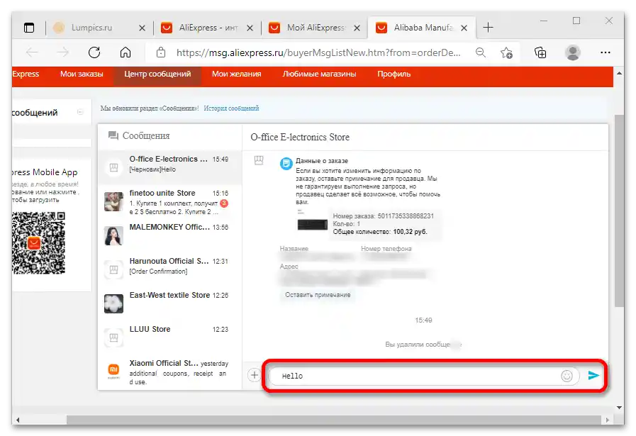Click the scroll up arrow
The height and width of the screenshot is (436, 636).
point(619,74)
